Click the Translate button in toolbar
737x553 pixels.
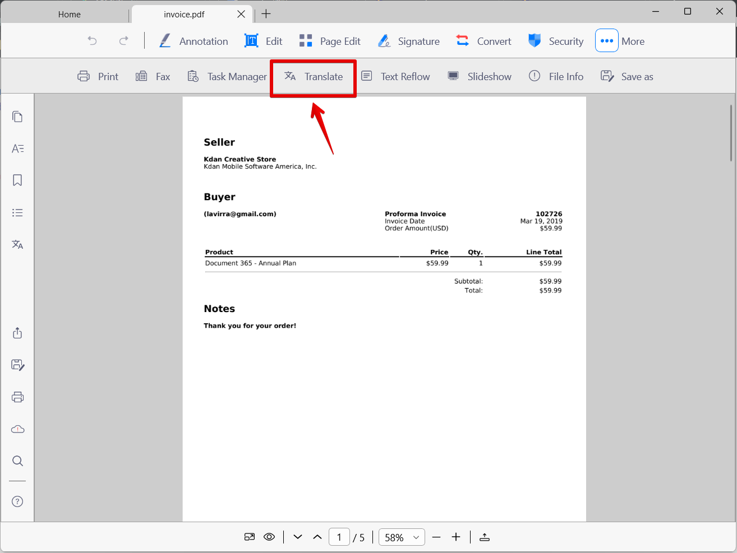pyautogui.click(x=314, y=76)
